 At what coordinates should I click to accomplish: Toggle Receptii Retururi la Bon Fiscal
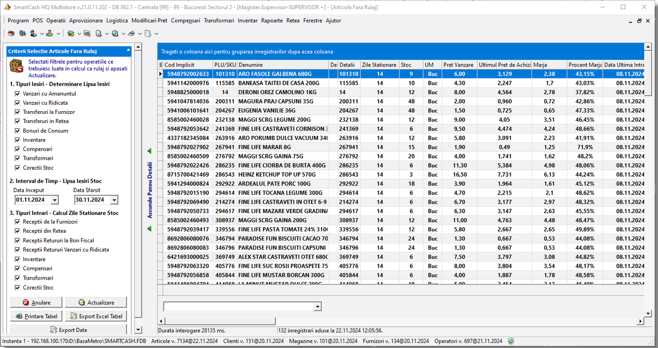tap(17, 241)
